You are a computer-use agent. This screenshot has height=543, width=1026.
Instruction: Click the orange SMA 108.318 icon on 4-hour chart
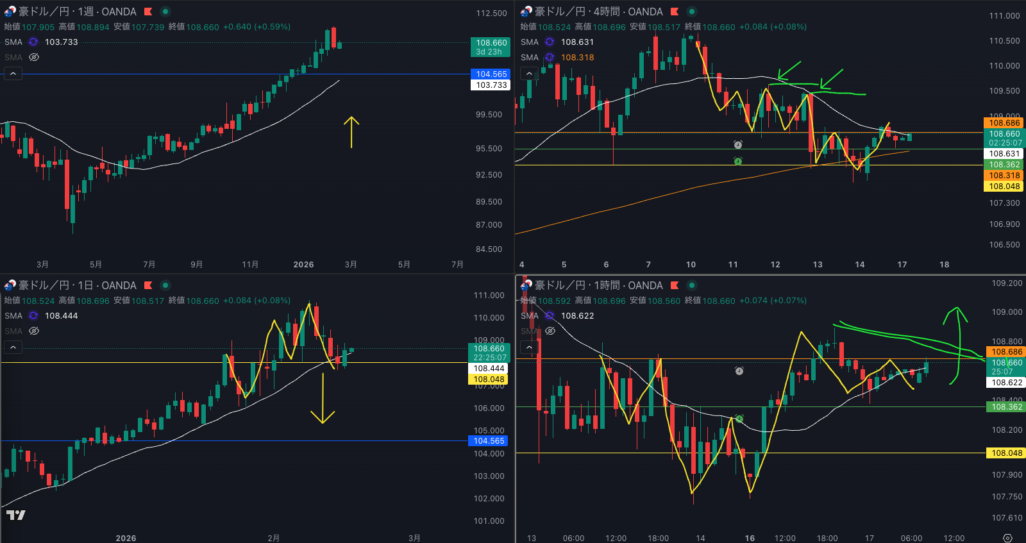click(550, 57)
